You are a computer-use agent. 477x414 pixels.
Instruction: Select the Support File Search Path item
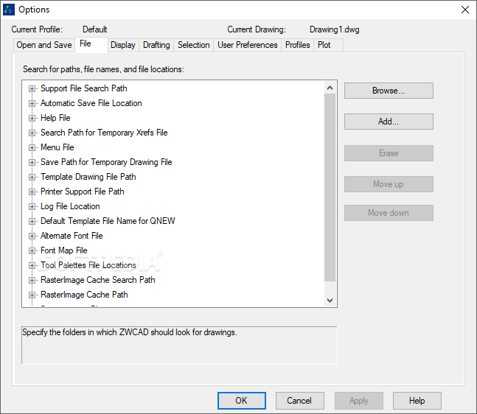(x=84, y=88)
